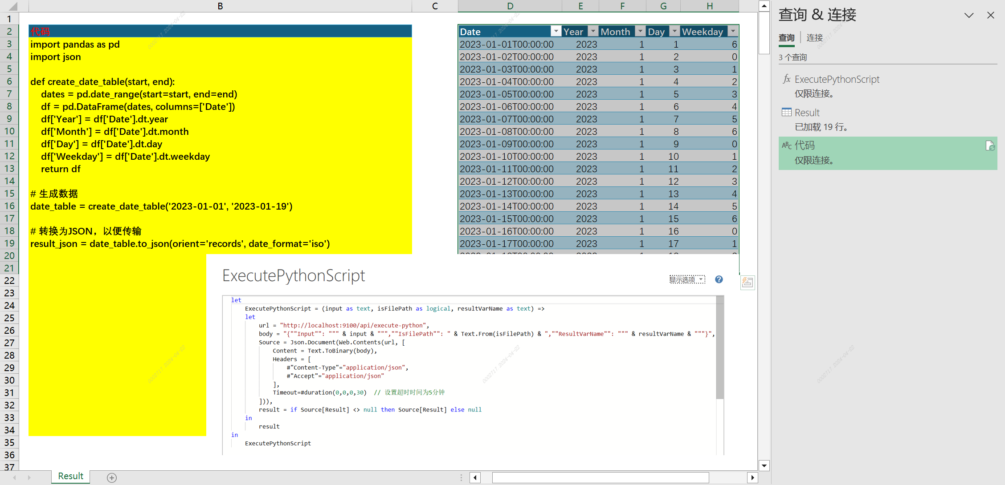Click the 代码 header cell in B2
This screenshot has height=485, width=1005.
coord(220,31)
